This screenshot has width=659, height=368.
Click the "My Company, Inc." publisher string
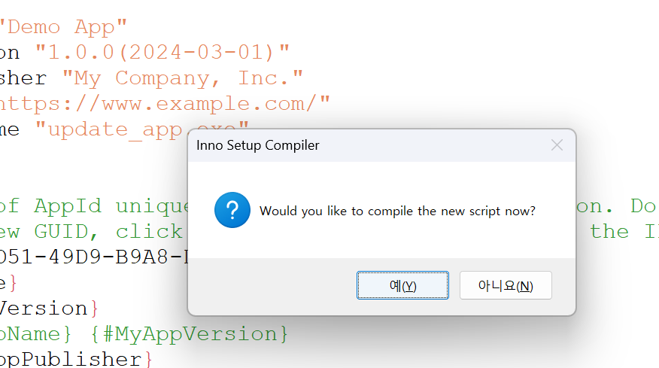pyautogui.click(x=182, y=78)
